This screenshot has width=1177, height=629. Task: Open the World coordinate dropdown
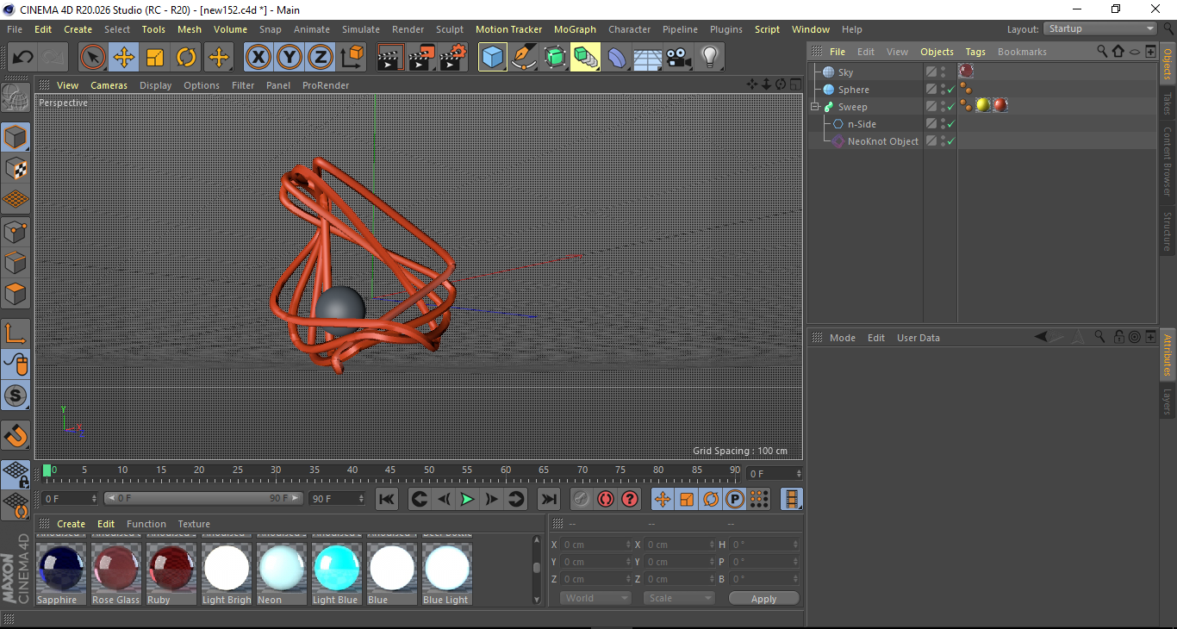pos(595,598)
